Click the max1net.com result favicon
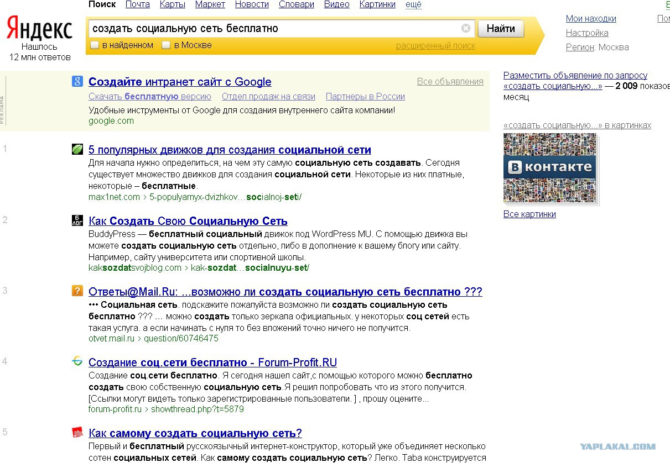The width and height of the screenshot is (670, 463). pyautogui.click(x=77, y=149)
